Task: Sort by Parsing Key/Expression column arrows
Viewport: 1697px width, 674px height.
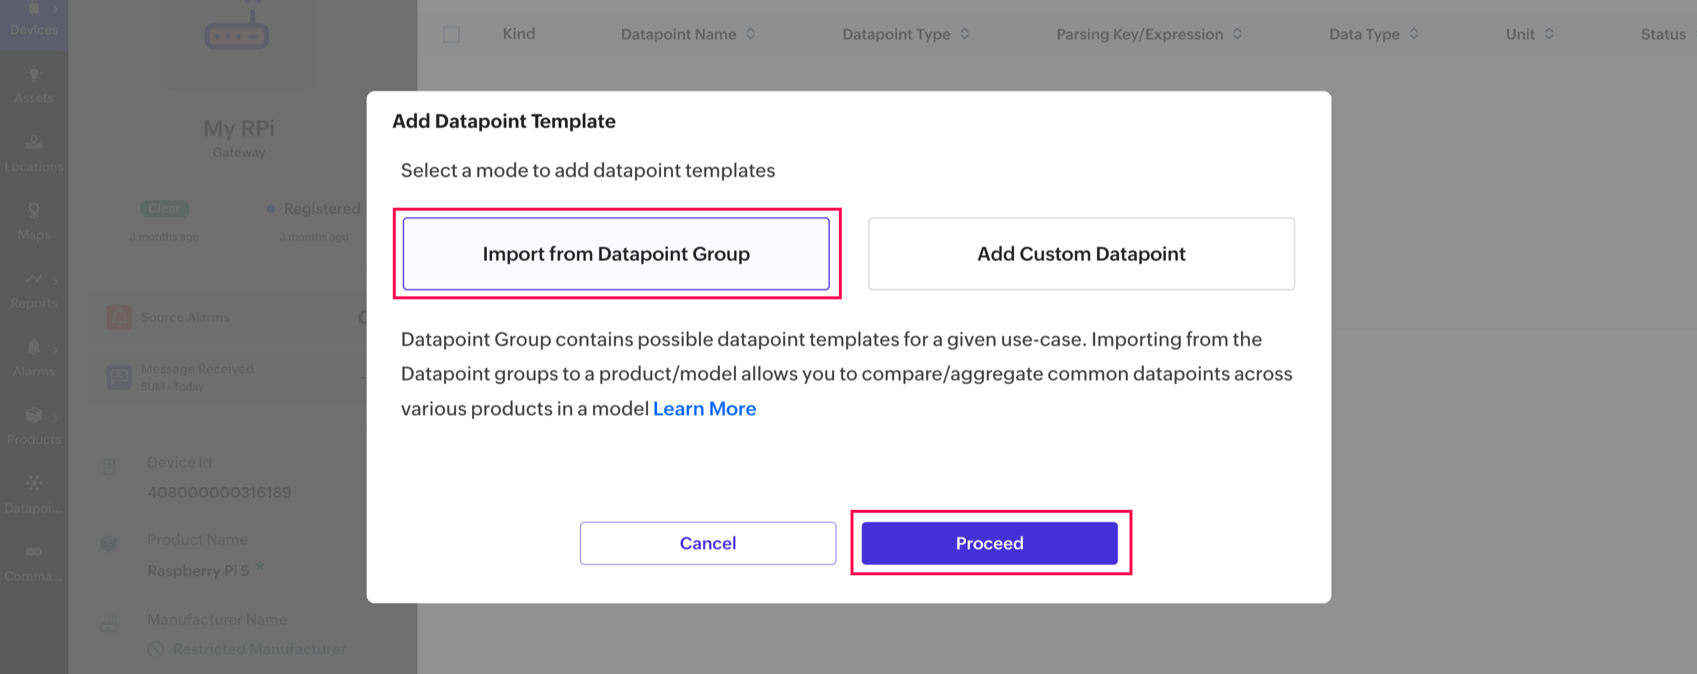Action: [x=1237, y=34]
